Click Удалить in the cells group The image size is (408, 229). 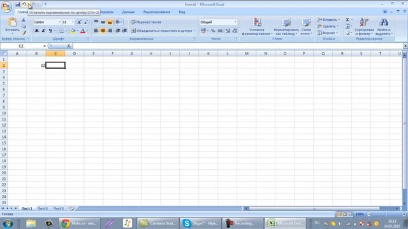(x=327, y=27)
